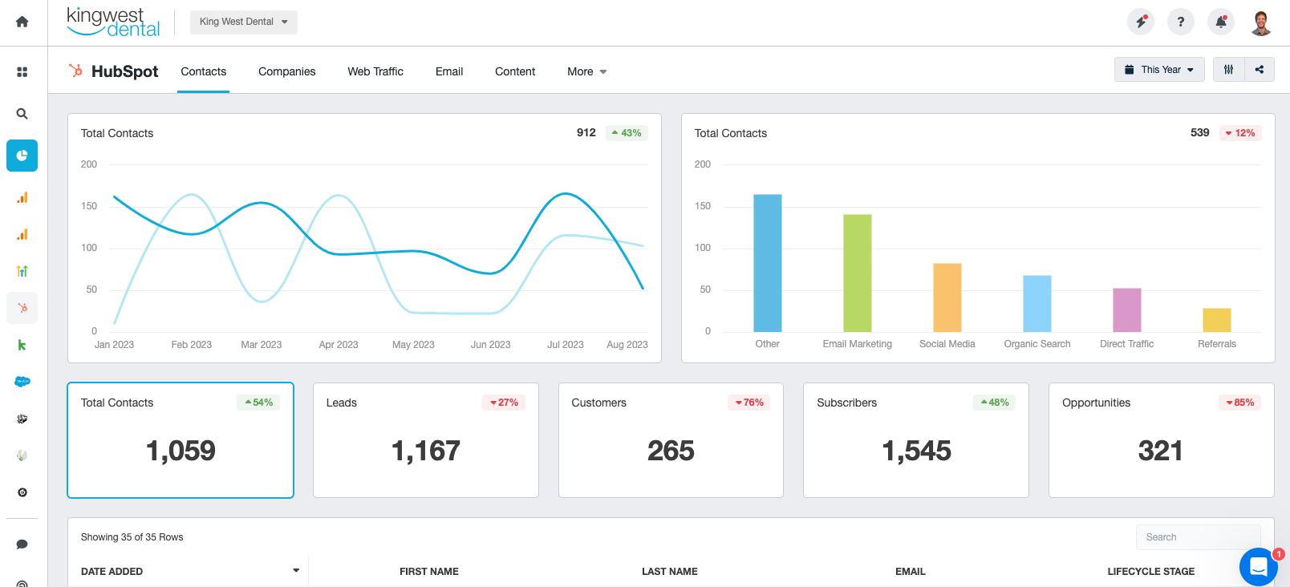Viewport: 1290px width, 587px height.
Task: Expand the This Year date range dropdown
Action: point(1159,70)
